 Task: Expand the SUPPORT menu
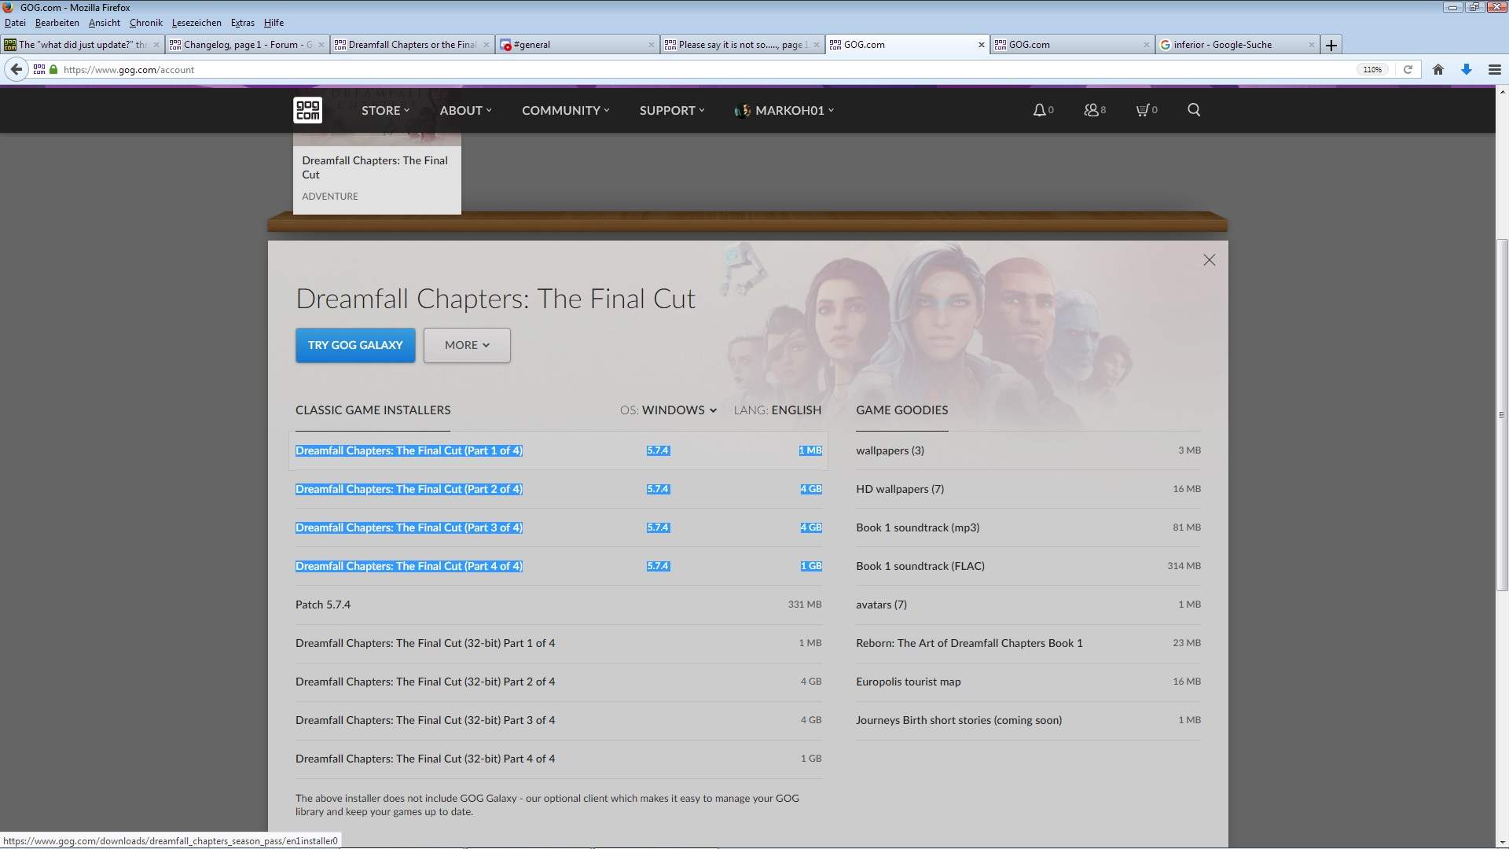672,110
